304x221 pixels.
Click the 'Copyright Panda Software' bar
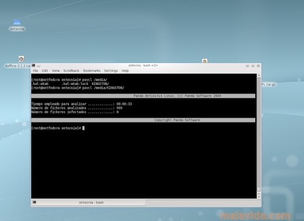[143, 120]
